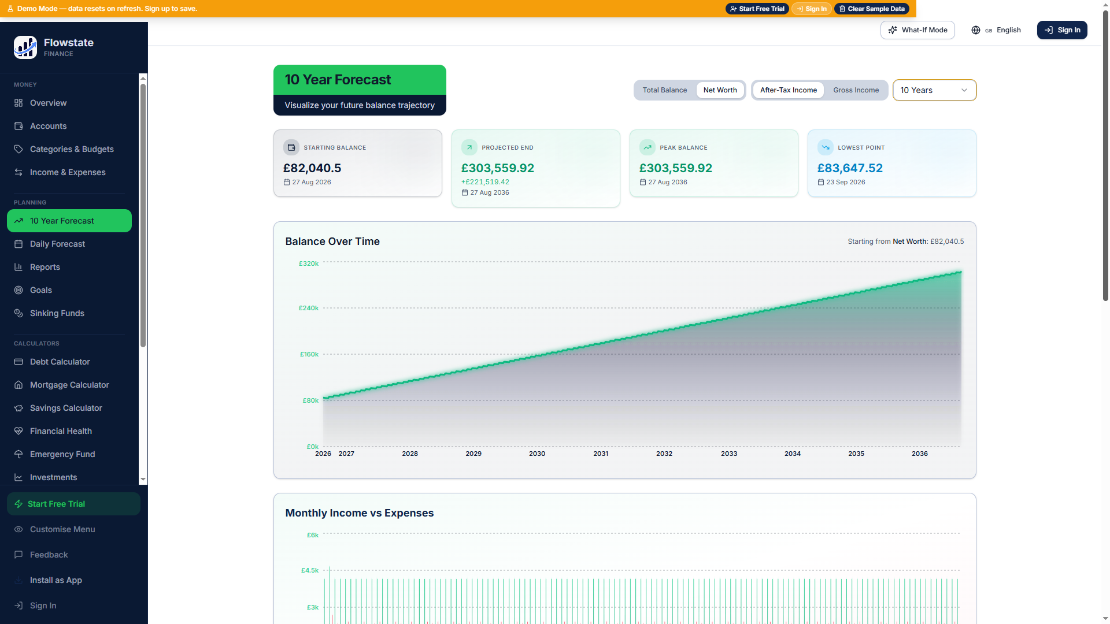The height and width of the screenshot is (624, 1110).
Task: Click the Projected End arrow icon
Action: (x=469, y=147)
